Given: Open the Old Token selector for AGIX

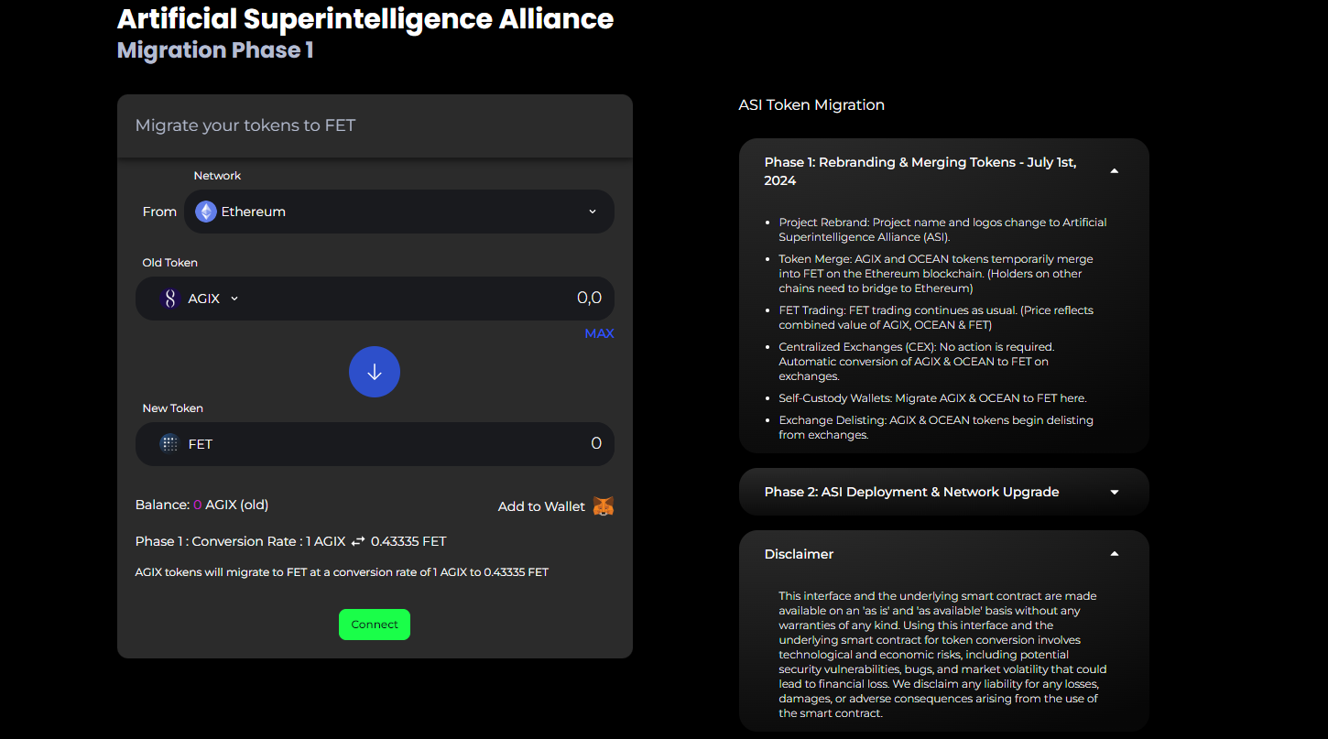Looking at the screenshot, I should click(234, 298).
